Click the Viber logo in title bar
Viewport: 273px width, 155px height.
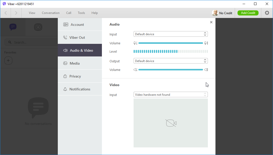pos(4,4)
